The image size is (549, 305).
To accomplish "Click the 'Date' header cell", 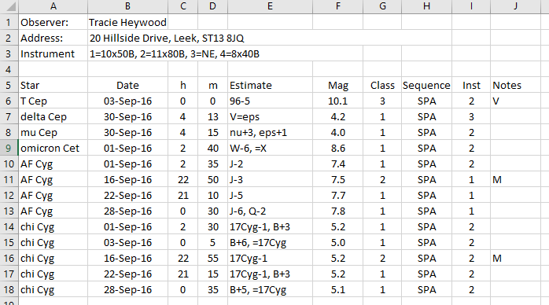I will click(127, 86).
